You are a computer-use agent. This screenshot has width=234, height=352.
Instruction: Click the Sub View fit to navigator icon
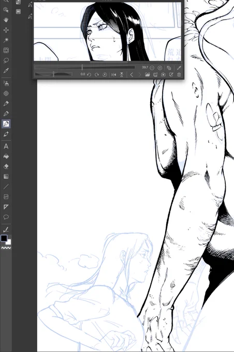click(x=169, y=68)
